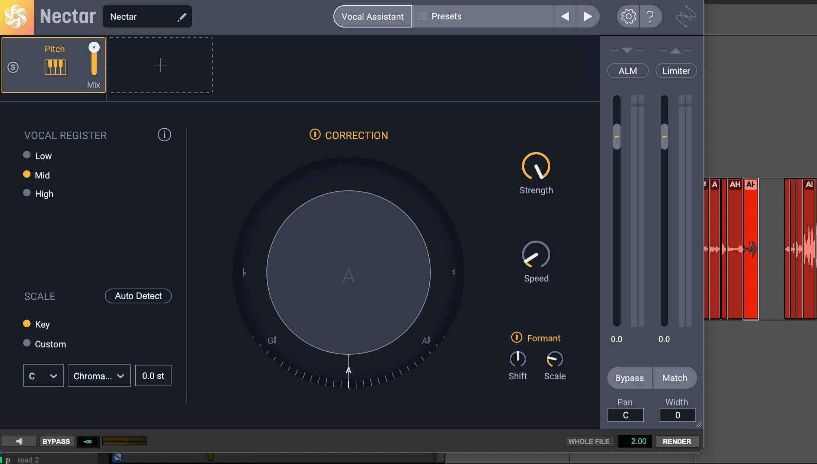Click the 0.0 st transpose field
The width and height of the screenshot is (817, 464).
(x=153, y=376)
